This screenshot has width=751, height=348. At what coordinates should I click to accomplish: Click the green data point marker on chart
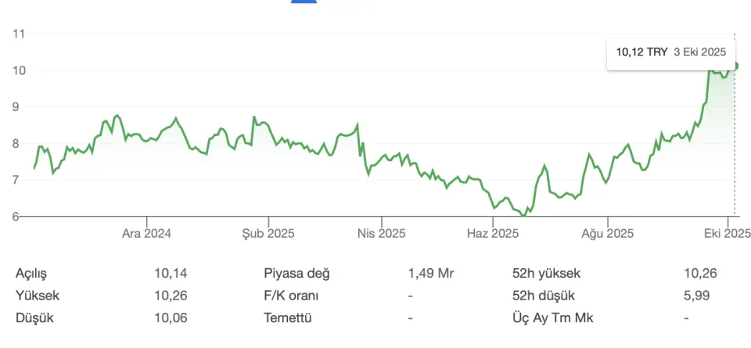[x=736, y=66]
